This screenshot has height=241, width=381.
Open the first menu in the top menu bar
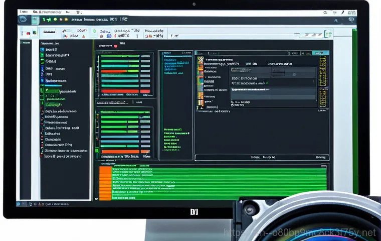[21, 11]
